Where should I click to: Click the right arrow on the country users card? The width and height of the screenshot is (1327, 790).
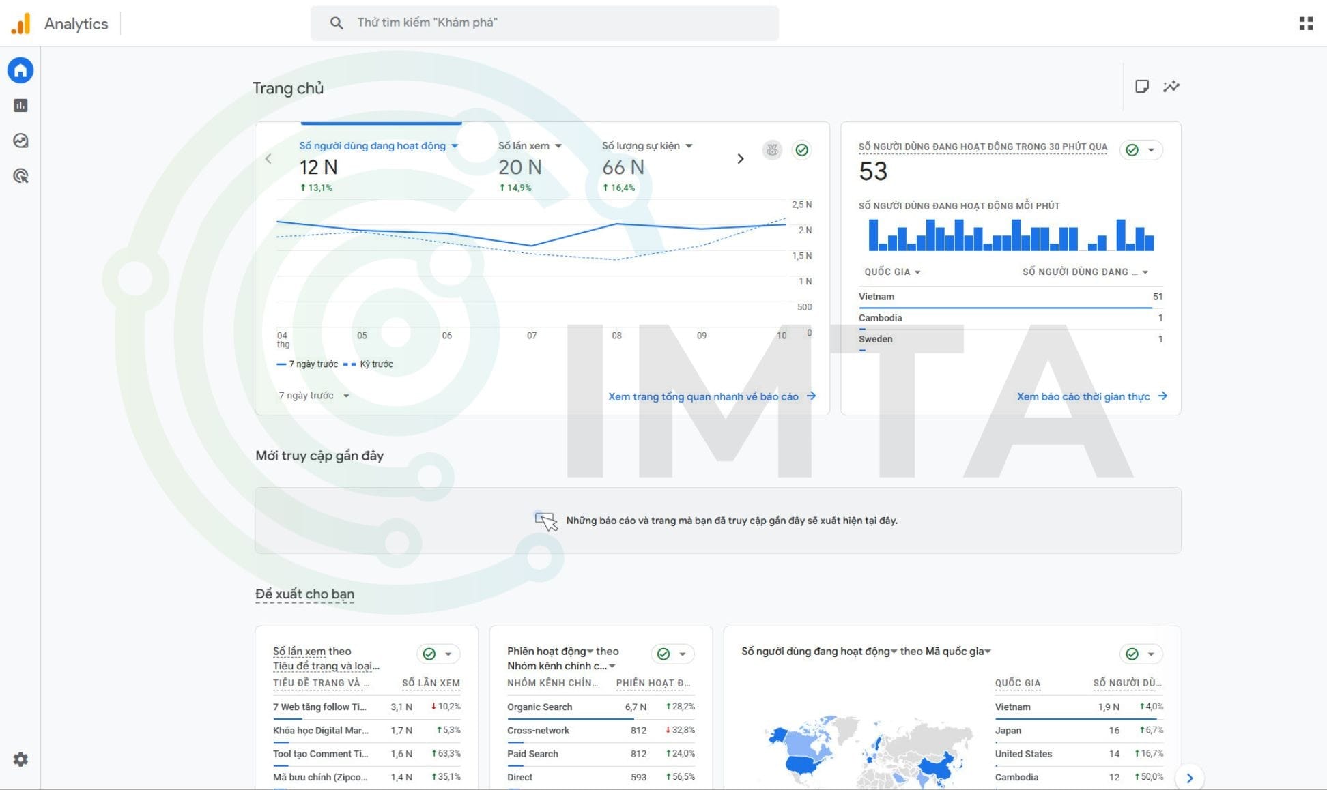coord(1190,778)
